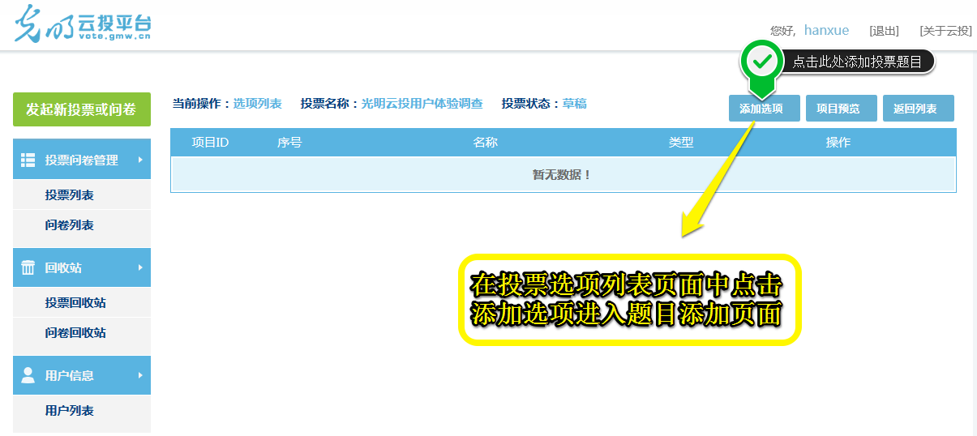Click the hanxue username link
Image resolution: width=977 pixels, height=436 pixels.
pyautogui.click(x=826, y=31)
